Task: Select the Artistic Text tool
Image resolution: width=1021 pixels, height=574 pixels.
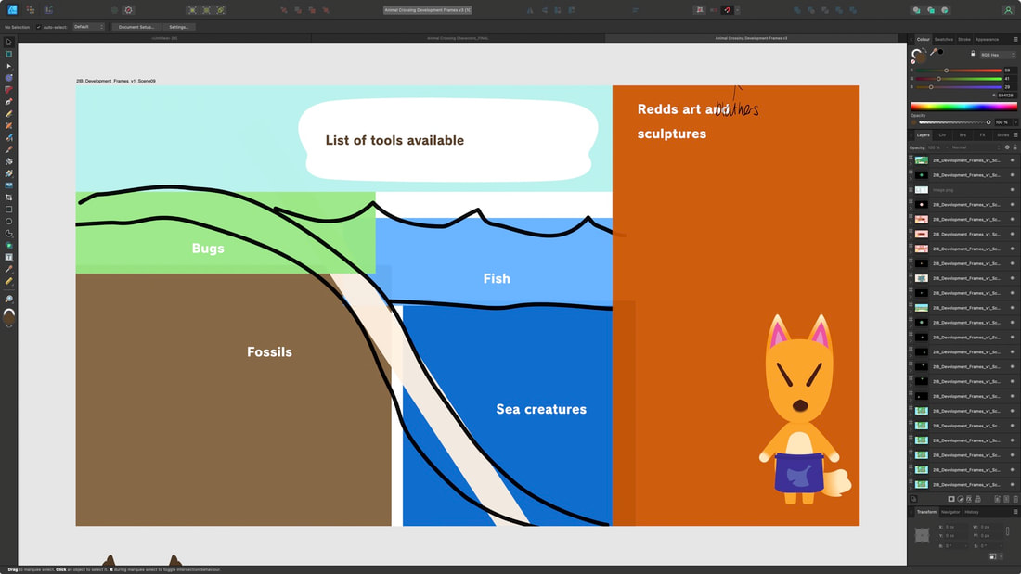Action: coord(9,257)
